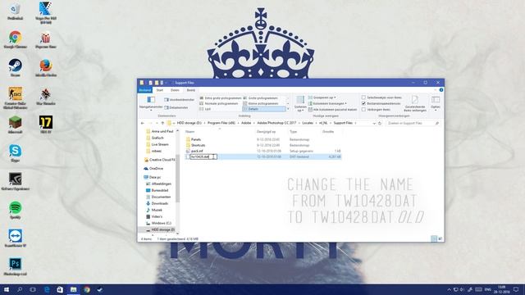Click the Search Support Files box
Image resolution: width=525 pixels, height=295 pixels.
click(x=413, y=123)
